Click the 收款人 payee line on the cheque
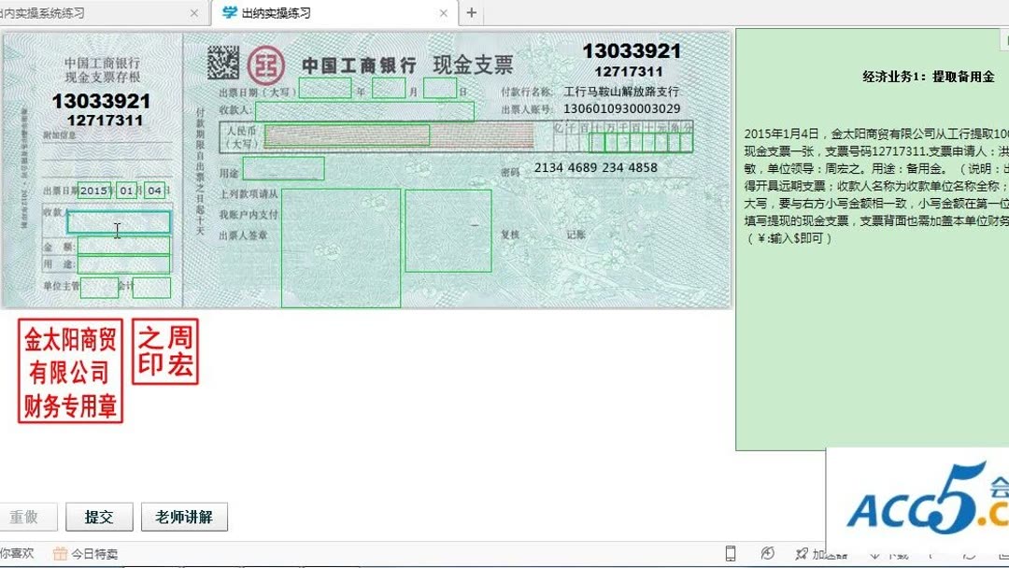The height and width of the screenshot is (568, 1009). coord(364,111)
